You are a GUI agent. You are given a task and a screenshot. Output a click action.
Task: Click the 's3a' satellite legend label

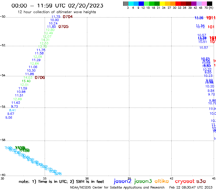click(x=201, y=181)
